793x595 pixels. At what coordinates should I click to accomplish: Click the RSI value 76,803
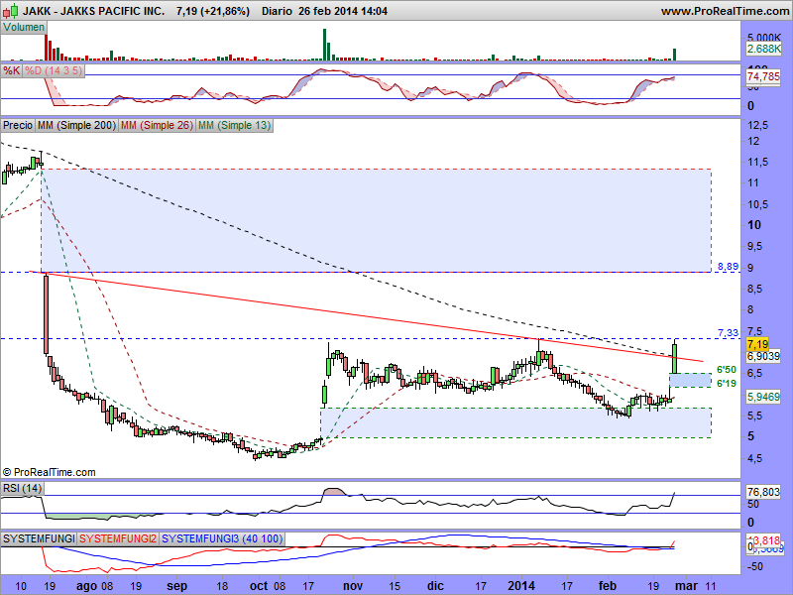pos(763,492)
